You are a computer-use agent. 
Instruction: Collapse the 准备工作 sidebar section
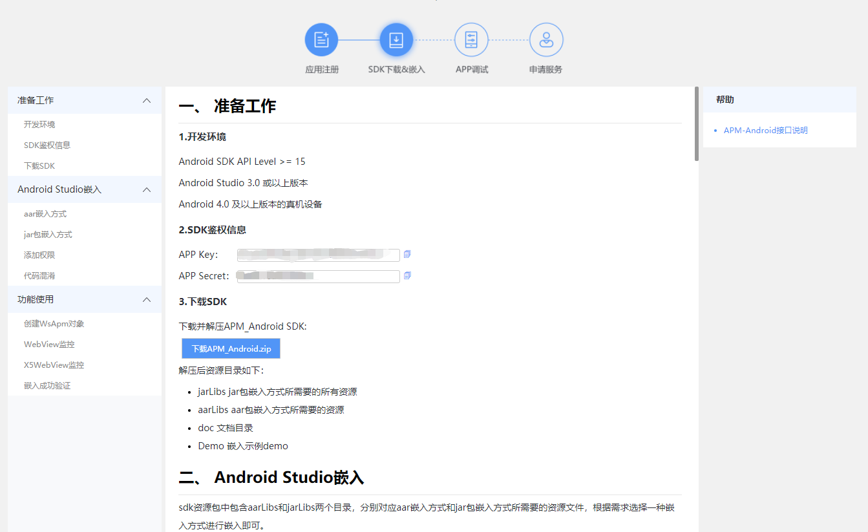coord(147,100)
